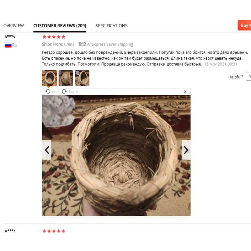The width and height of the screenshot is (251, 251).
Task: Open the Specifications tab
Action: coord(111,26)
